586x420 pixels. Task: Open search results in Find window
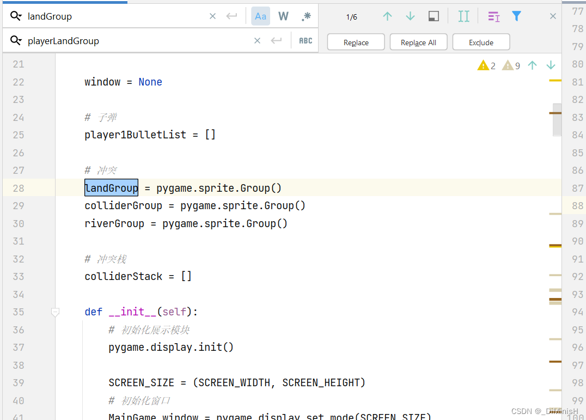pos(434,16)
